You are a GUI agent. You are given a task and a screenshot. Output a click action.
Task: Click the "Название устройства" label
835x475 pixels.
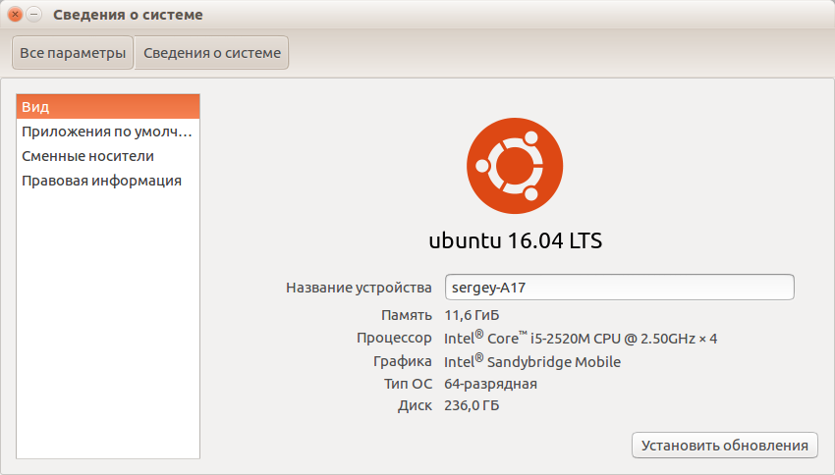(x=359, y=288)
